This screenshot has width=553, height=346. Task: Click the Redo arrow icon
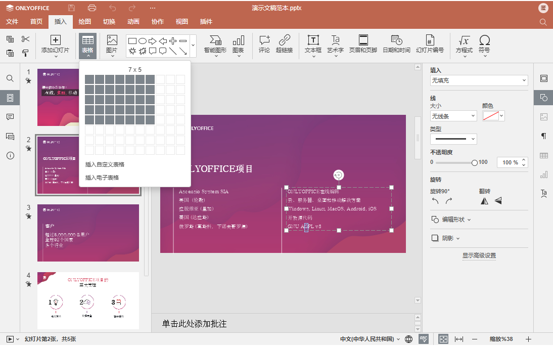132,8
